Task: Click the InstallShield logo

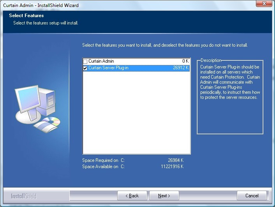Action: point(23,196)
